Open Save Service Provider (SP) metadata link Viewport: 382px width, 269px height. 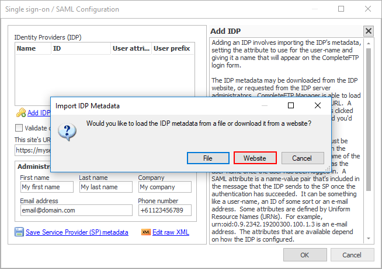coord(77,232)
